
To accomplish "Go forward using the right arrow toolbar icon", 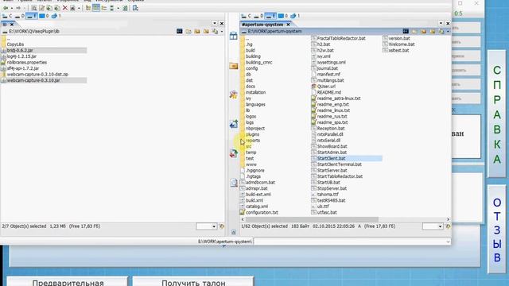I will coord(18,8).
